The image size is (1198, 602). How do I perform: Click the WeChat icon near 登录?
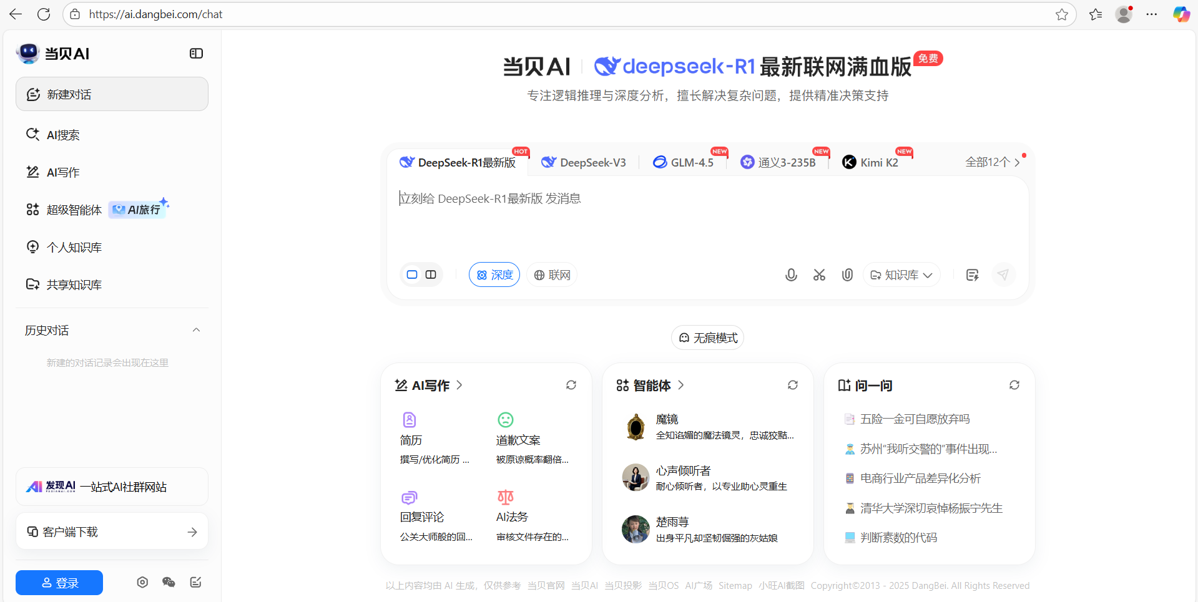pyautogui.click(x=169, y=582)
